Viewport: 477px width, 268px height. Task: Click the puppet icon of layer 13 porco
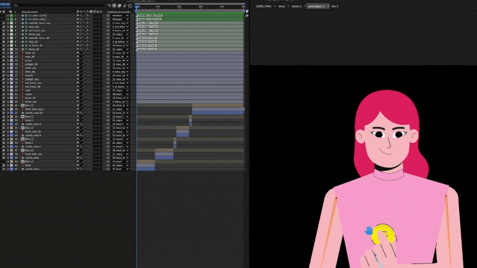point(23,60)
